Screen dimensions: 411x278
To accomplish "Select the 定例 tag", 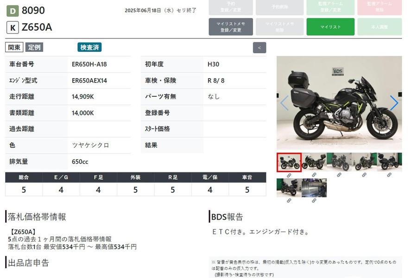I will (34, 47).
